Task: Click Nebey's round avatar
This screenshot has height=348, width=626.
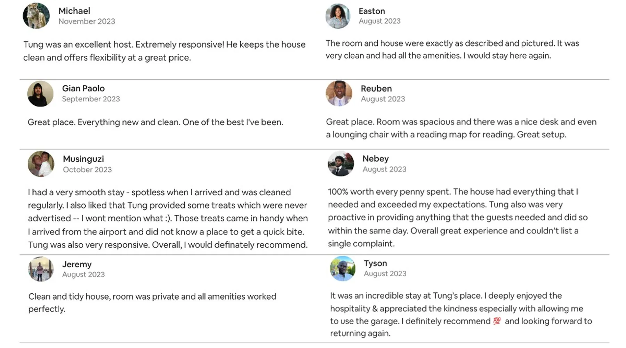Action: click(x=341, y=164)
